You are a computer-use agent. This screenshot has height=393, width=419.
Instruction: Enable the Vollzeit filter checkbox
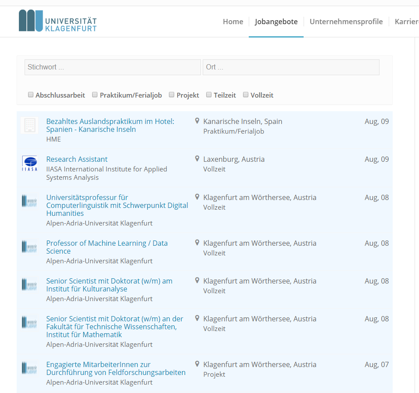pyautogui.click(x=246, y=95)
